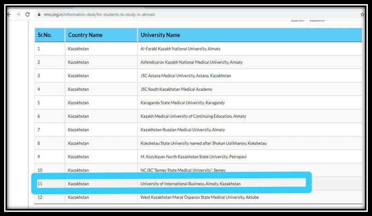Screen dimensions: 372x216
Task: Click highlighted University of International Business row
Action: (x=190, y=184)
